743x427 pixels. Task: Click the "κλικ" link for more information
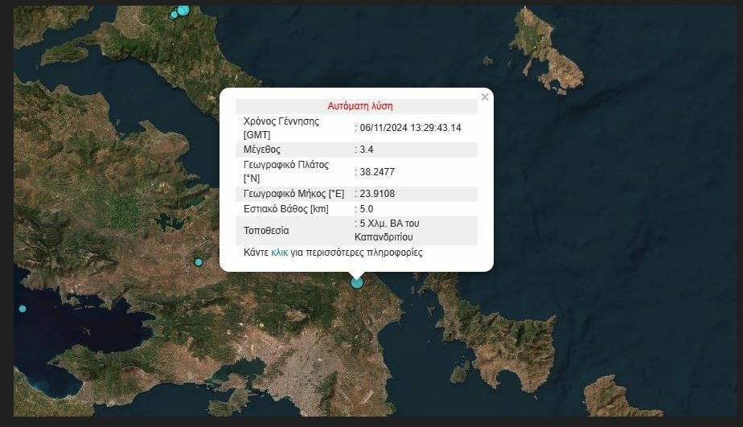point(279,253)
